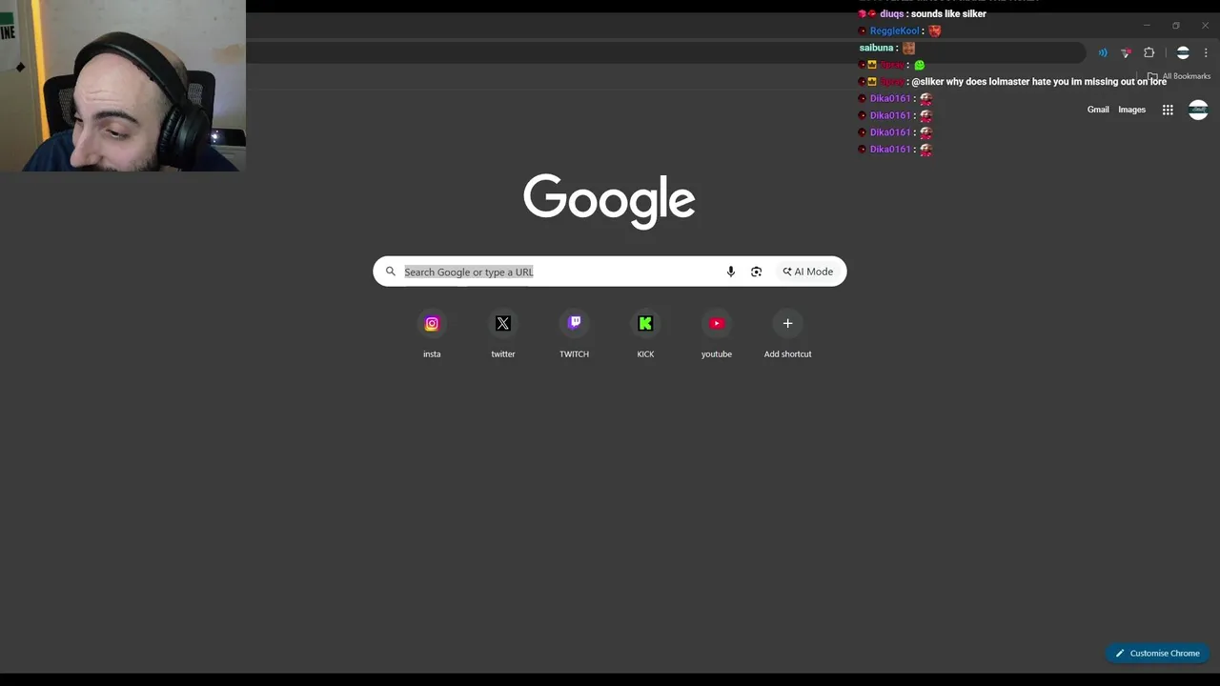Click the blue sound-wave extension icon
This screenshot has height=686, width=1220.
tap(1103, 52)
